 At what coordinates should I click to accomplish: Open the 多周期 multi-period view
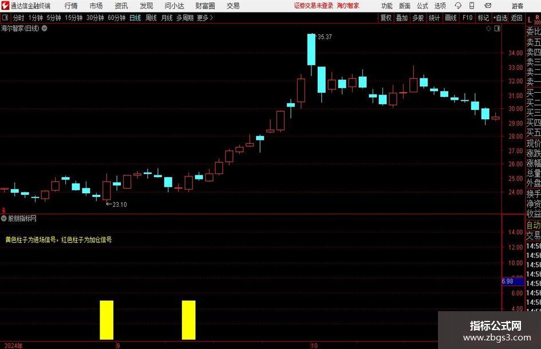coord(185,18)
